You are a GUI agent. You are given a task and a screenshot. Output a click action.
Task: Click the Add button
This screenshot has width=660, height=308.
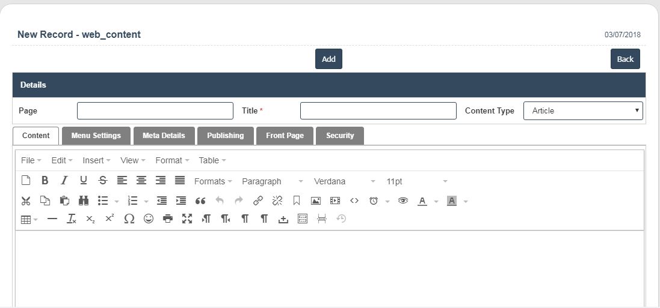coord(328,59)
